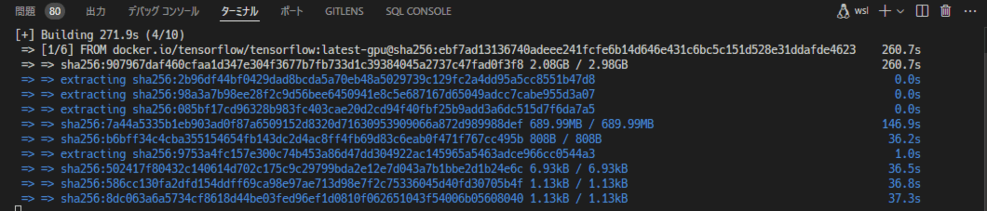Open the 問題 problems tab
This screenshot has height=211, width=987.
pos(25,11)
